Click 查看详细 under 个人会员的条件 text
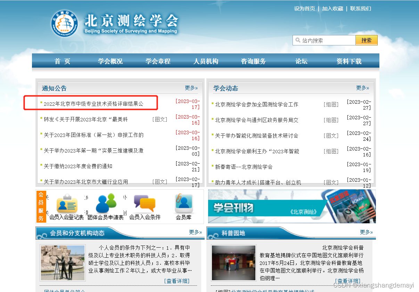The width and height of the screenshot is (419, 292). pyautogui.click(x=177, y=281)
